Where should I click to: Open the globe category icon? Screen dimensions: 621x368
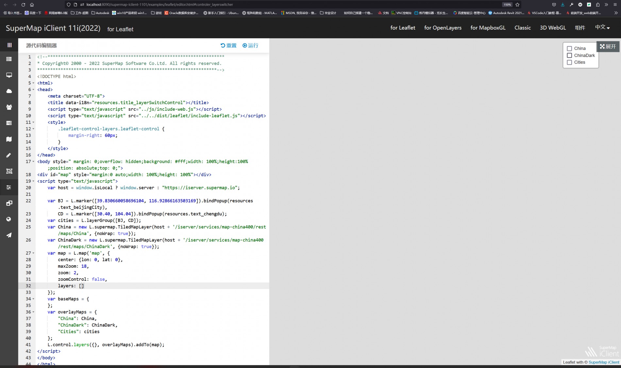[x=9, y=219]
